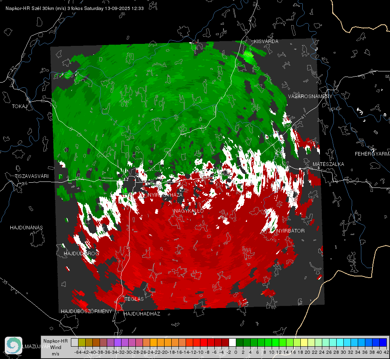390x359 pixels.
Task: Pick the cyan swatch between 28 and 30
Action: (340, 342)
